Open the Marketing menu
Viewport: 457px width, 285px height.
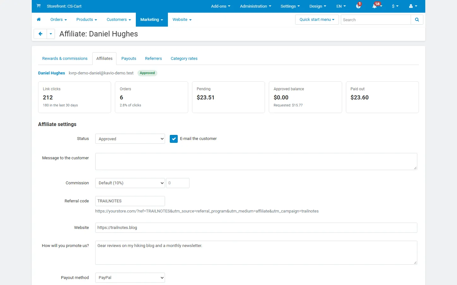(x=152, y=20)
